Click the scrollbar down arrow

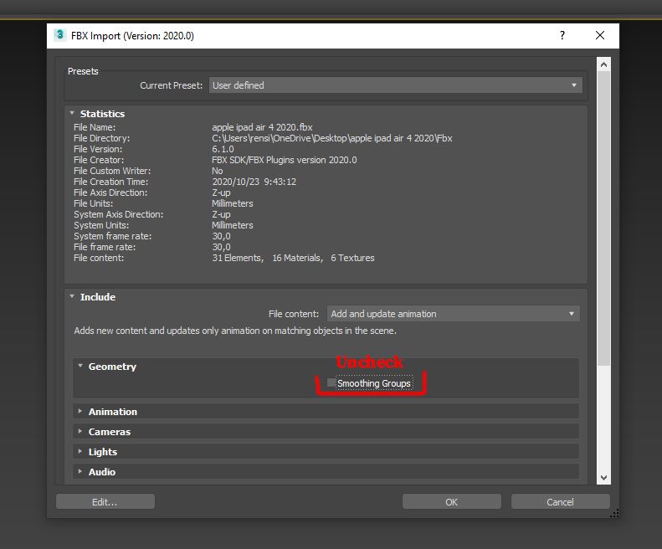[603, 478]
